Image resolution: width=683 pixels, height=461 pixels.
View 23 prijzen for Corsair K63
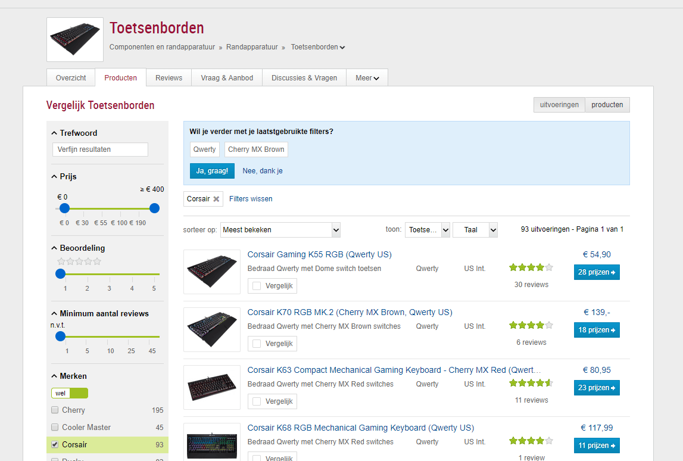coord(597,387)
